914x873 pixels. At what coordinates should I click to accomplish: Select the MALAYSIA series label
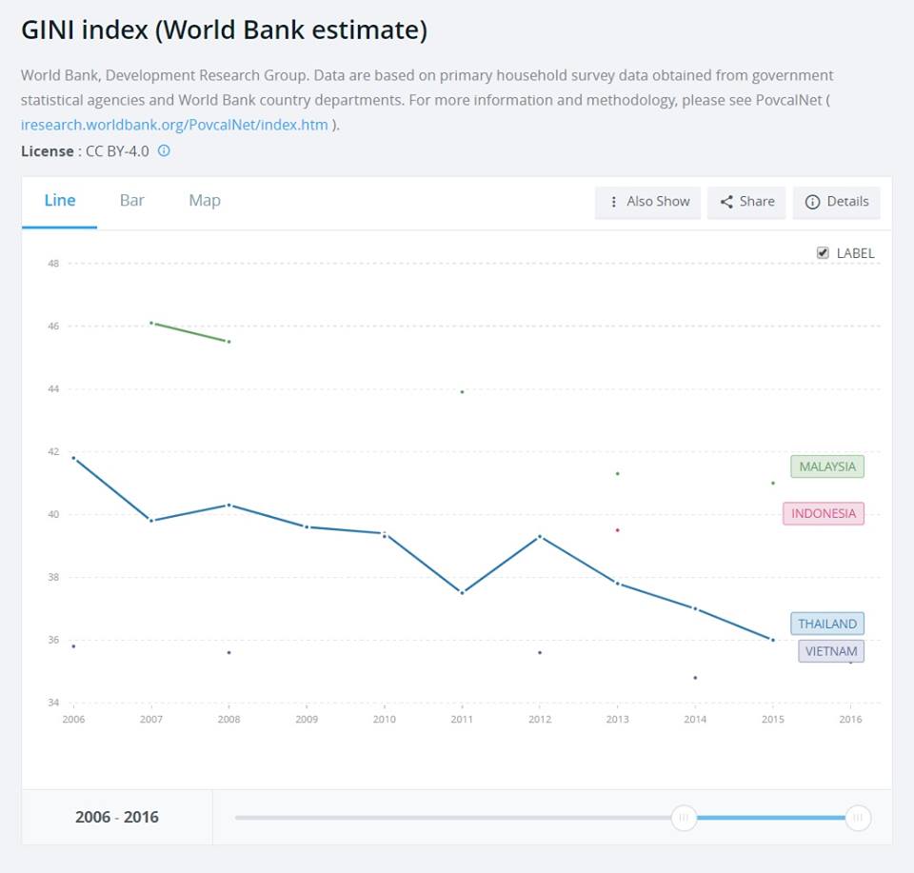coord(826,466)
